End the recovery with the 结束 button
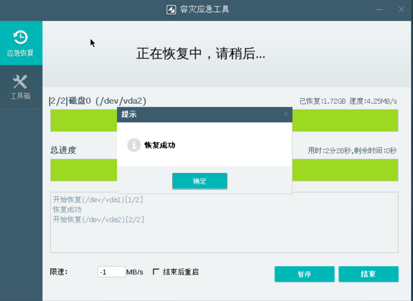 point(369,274)
